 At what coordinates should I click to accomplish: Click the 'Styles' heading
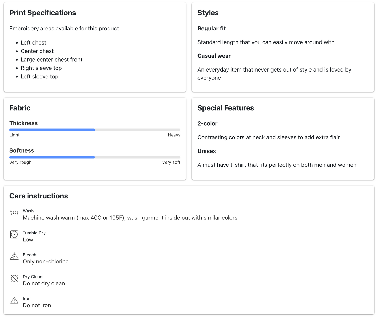(208, 13)
